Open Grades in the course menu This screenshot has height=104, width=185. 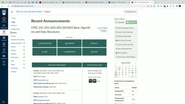tap(13, 36)
